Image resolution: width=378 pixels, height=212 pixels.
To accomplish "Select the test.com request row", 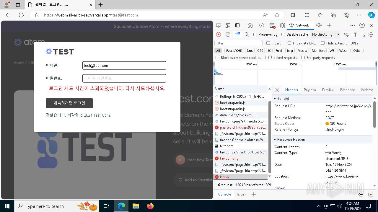I will [241, 146].
